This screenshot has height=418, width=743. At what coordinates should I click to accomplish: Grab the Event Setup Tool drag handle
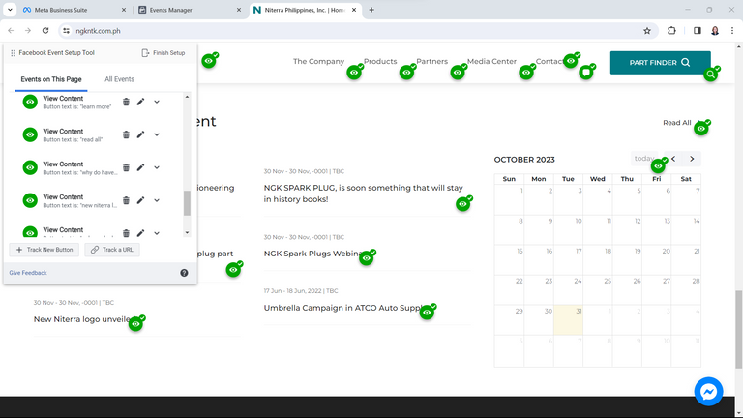pyautogui.click(x=13, y=53)
